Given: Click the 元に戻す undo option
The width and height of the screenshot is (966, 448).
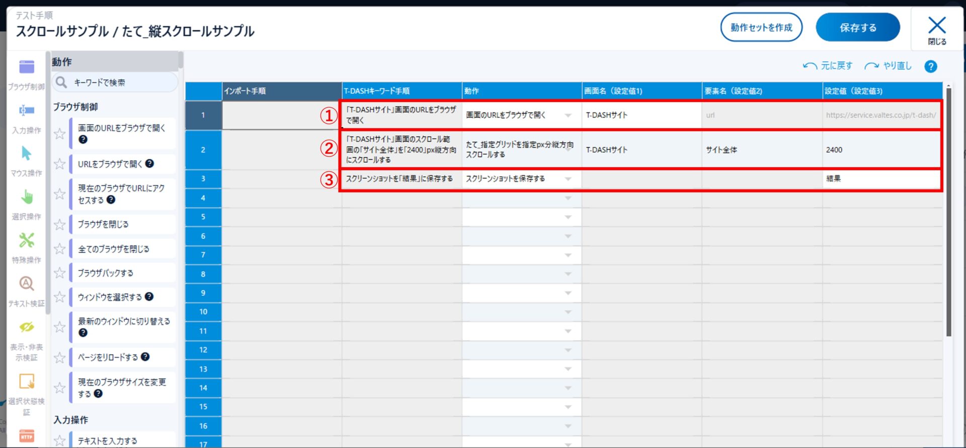Looking at the screenshot, I should [x=828, y=66].
